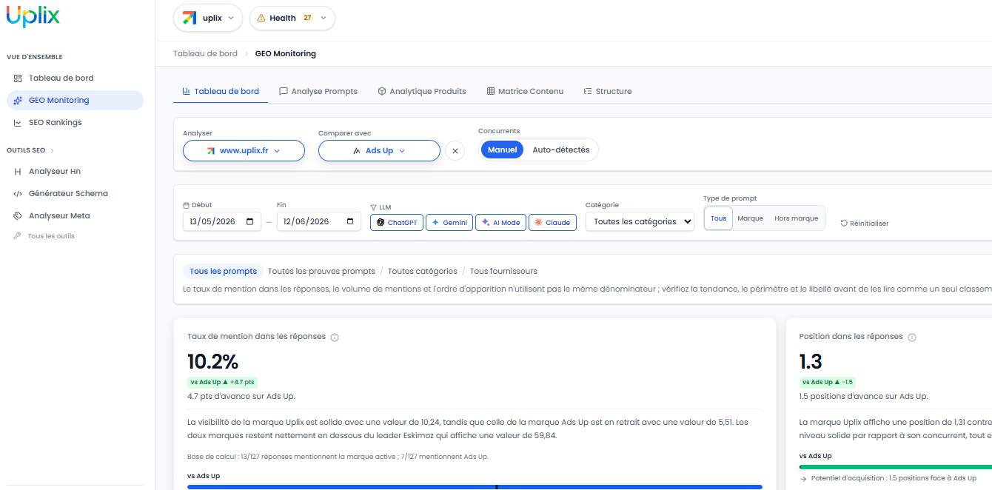
Task: Open the www.uplix.fr Analyser dropdown
Action: tap(244, 150)
